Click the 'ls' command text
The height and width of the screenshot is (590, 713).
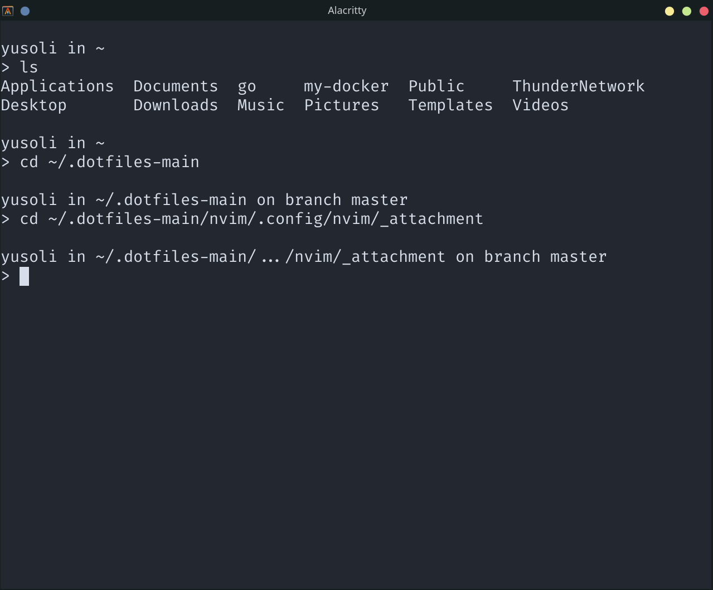[x=29, y=67]
